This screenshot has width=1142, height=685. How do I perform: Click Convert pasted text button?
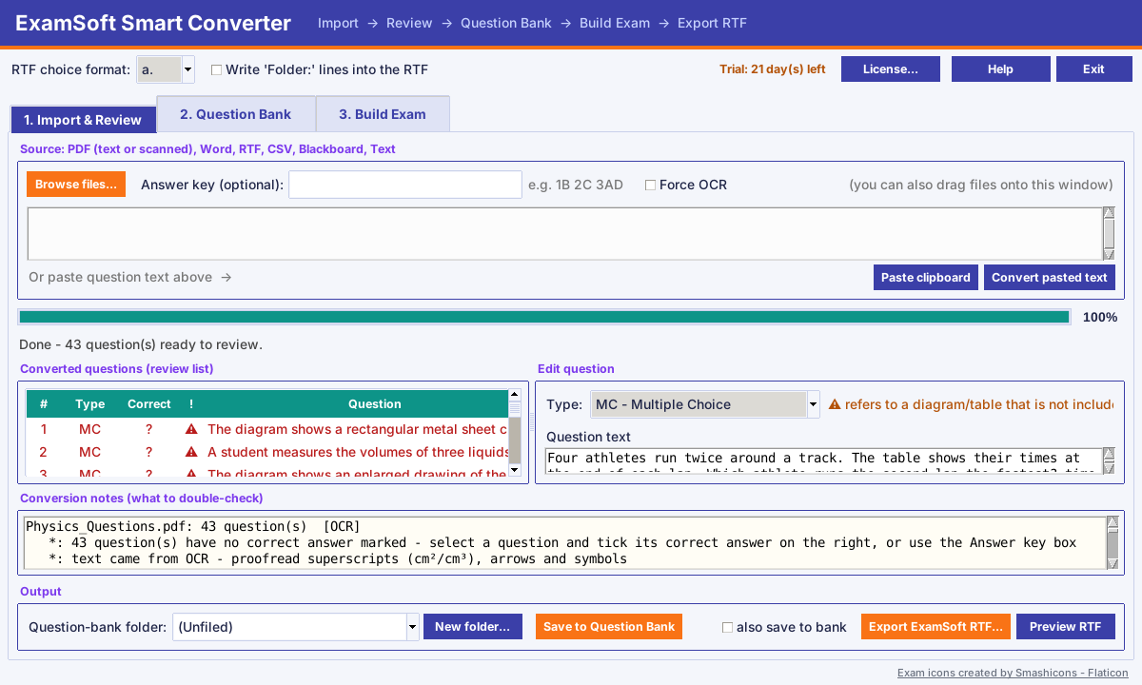point(1050,278)
